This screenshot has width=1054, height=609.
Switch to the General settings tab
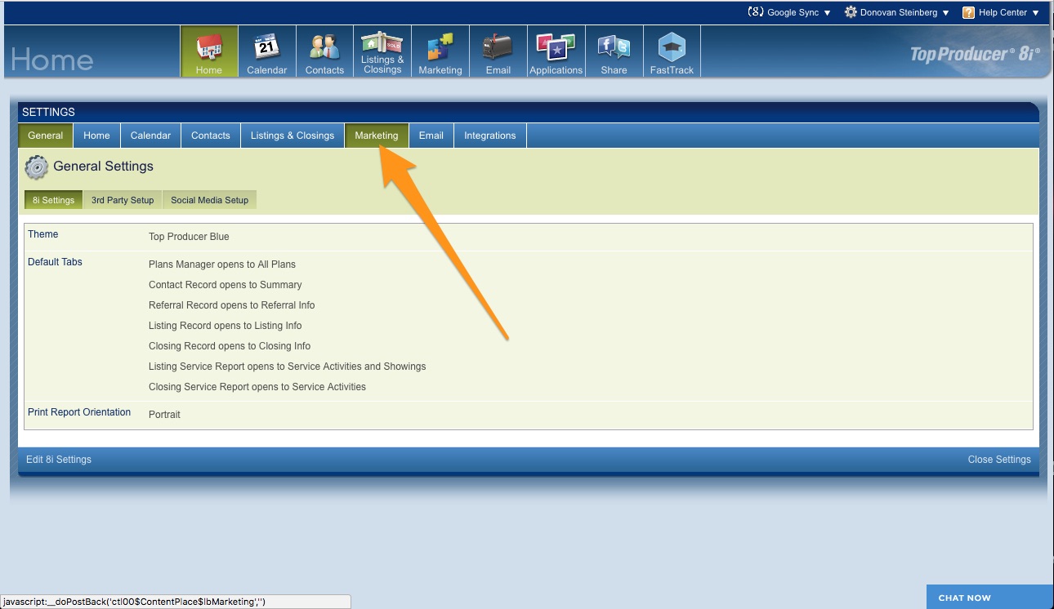click(46, 136)
